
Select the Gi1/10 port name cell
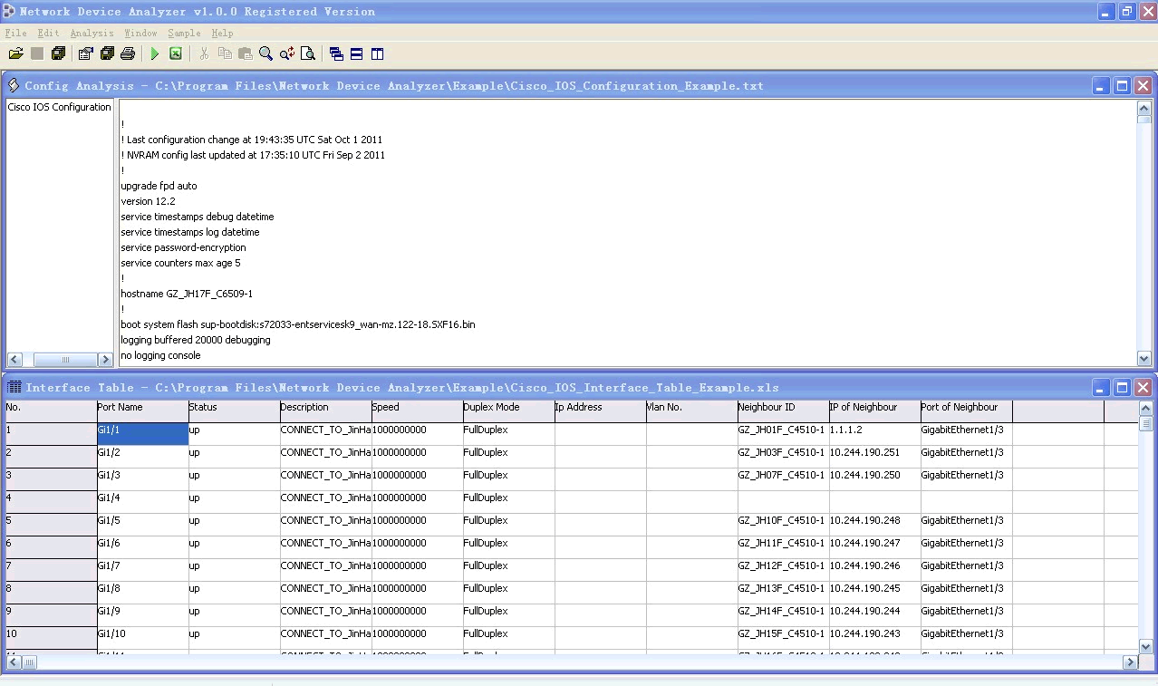click(143, 638)
